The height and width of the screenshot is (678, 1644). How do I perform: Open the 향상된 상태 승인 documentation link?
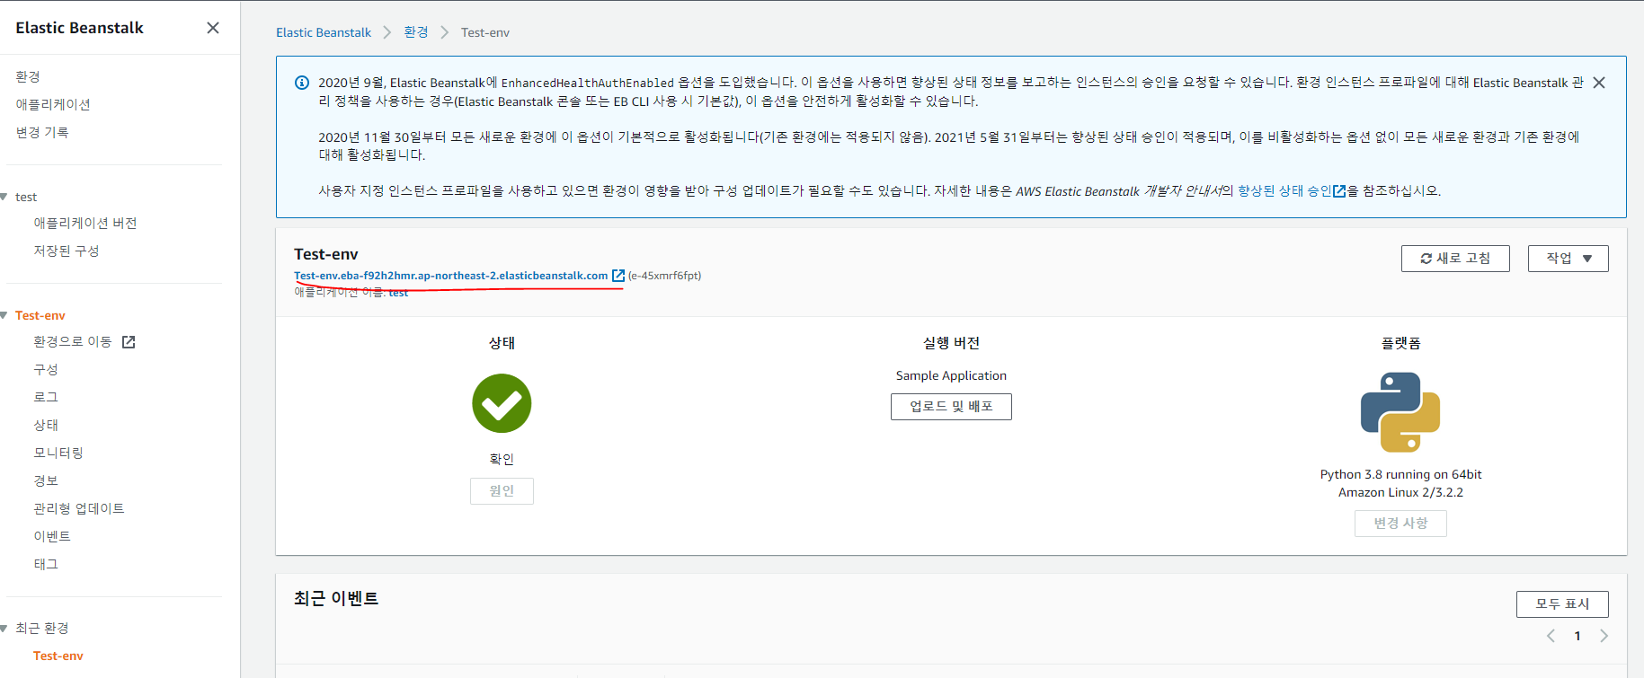pos(1291,190)
